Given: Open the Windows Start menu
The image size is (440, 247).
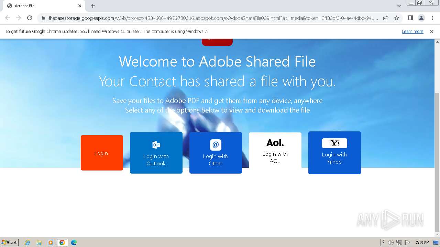Looking at the screenshot, I should pos(10,242).
